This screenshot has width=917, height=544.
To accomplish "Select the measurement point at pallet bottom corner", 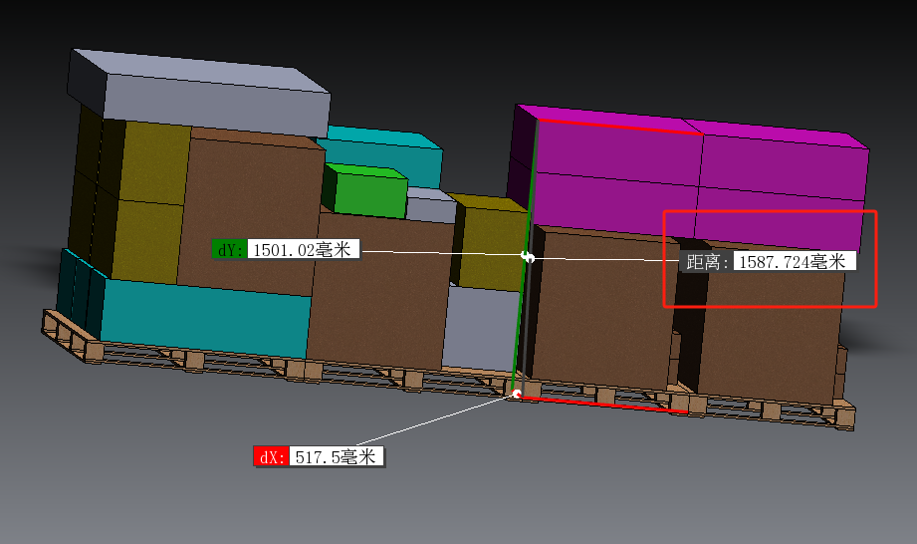I will click(517, 394).
